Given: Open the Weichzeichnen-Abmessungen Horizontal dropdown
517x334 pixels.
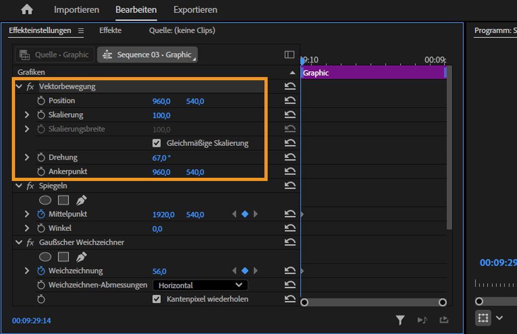Looking at the screenshot, I should tap(200, 284).
